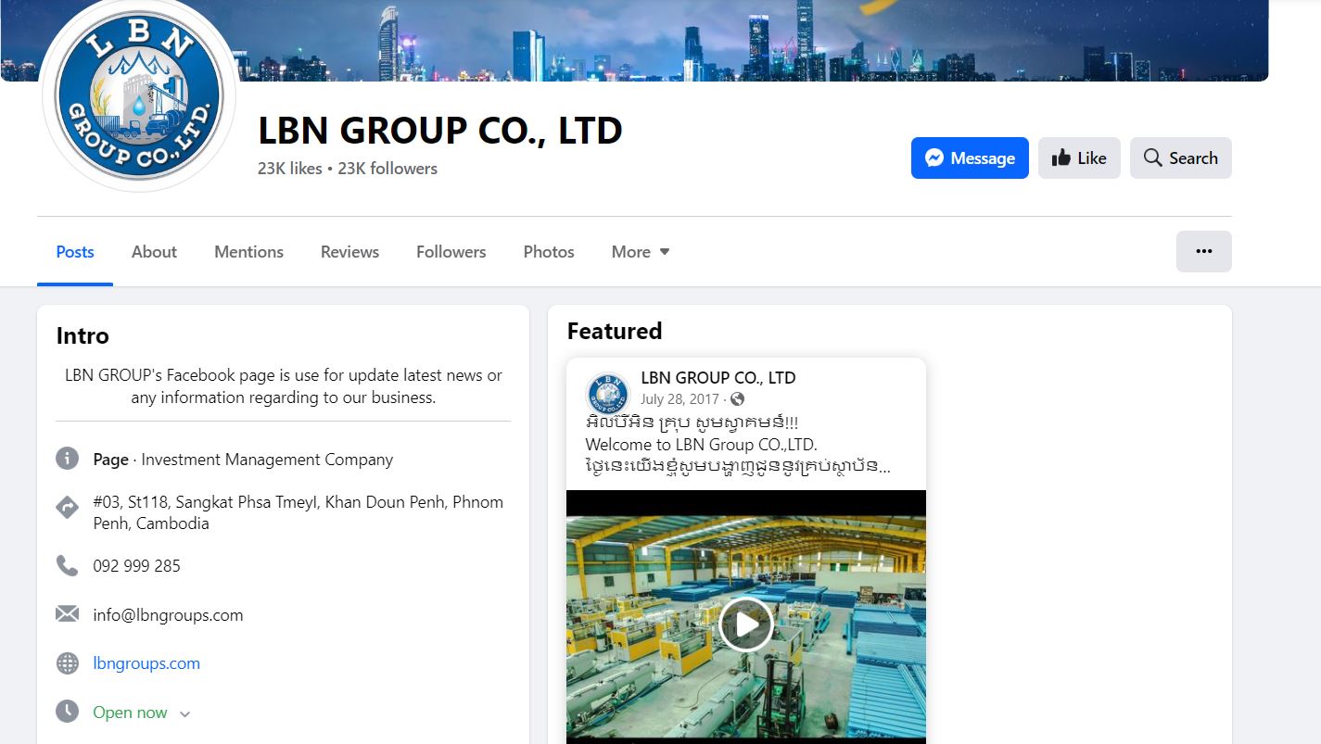
Task: Click phone number 092 999 285
Action: point(136,566)
